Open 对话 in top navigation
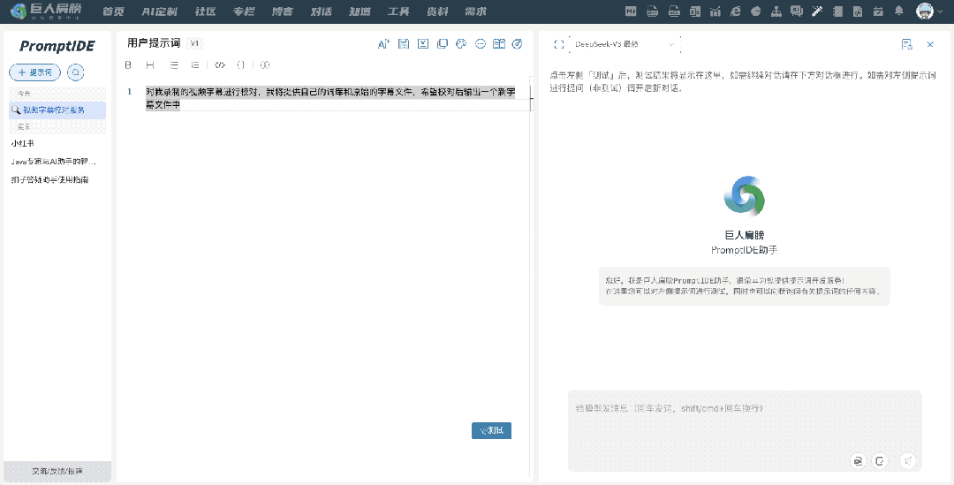Image resolution: width=954 pixels, height=485 pixels. click(x=322, y=11)
